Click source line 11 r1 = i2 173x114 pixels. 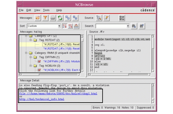(x=101, y=64)
